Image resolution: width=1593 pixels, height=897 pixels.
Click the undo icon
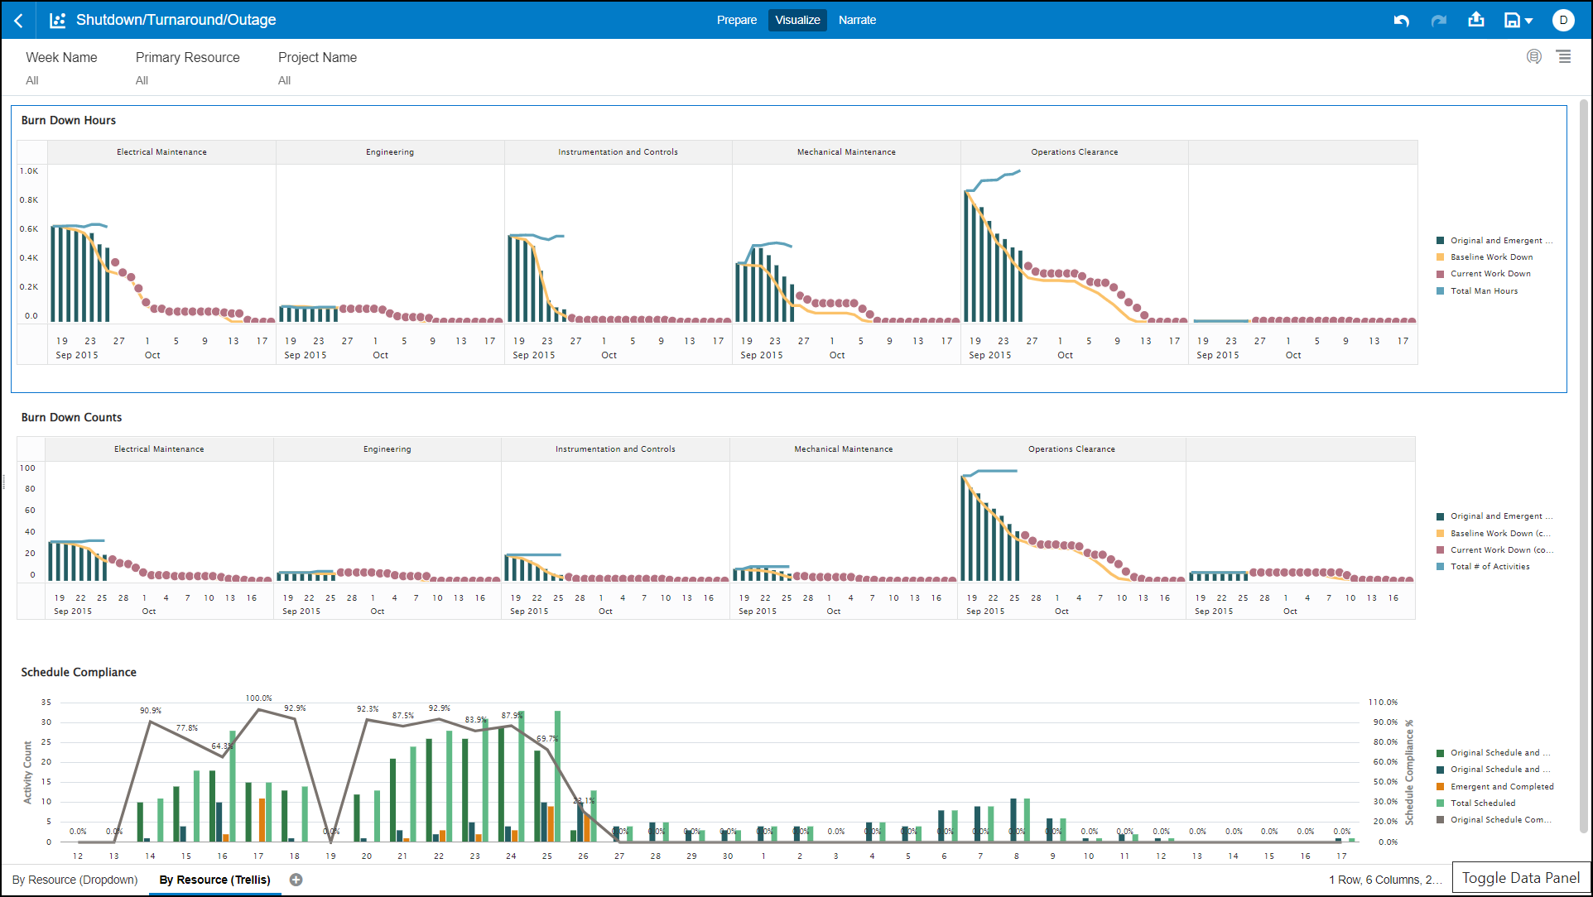coord(1401,20)
